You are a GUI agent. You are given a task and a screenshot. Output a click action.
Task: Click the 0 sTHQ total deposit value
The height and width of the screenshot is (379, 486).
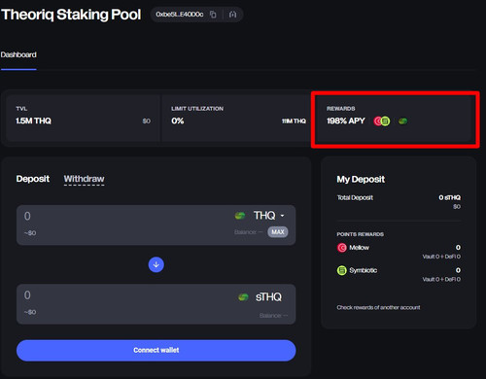(x=449, y=197)
